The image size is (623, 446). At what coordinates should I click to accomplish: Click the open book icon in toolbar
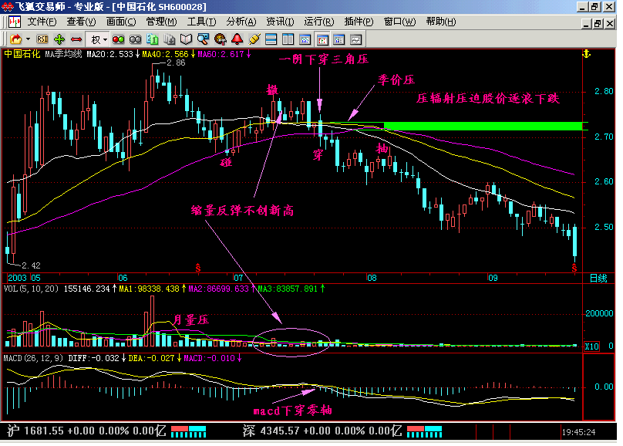pyautogui.click(x=186, y=39)
